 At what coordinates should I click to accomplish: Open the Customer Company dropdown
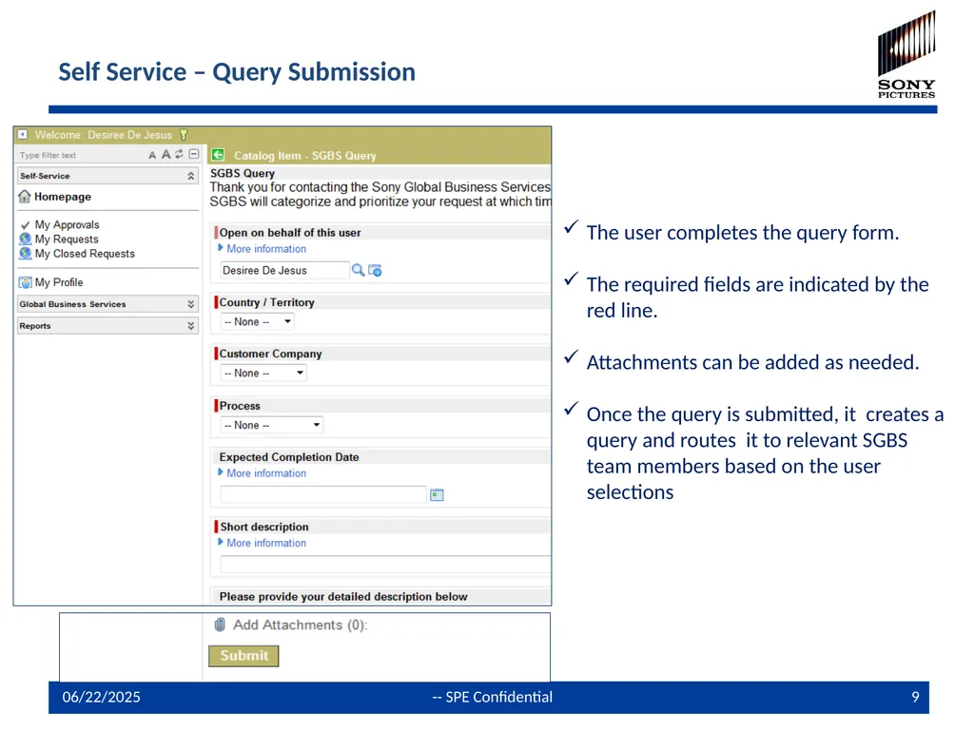point(263,373)
